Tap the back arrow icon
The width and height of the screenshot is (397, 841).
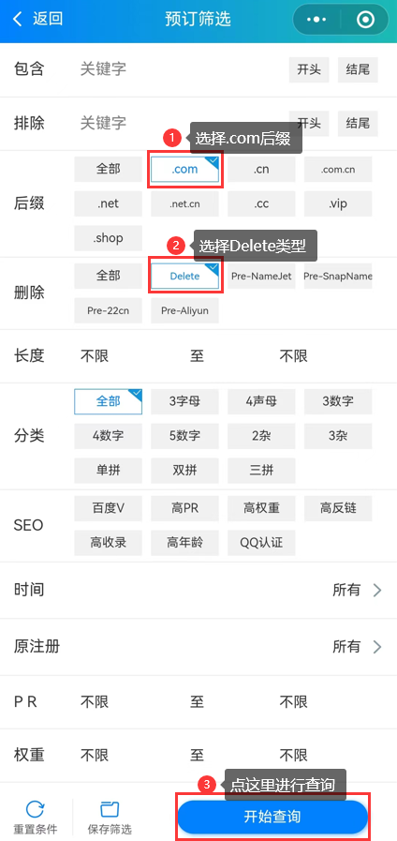click(18, 20)
